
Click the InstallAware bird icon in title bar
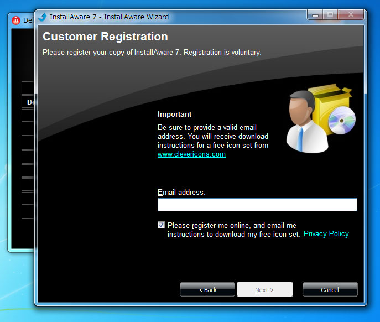click(43, 17)
